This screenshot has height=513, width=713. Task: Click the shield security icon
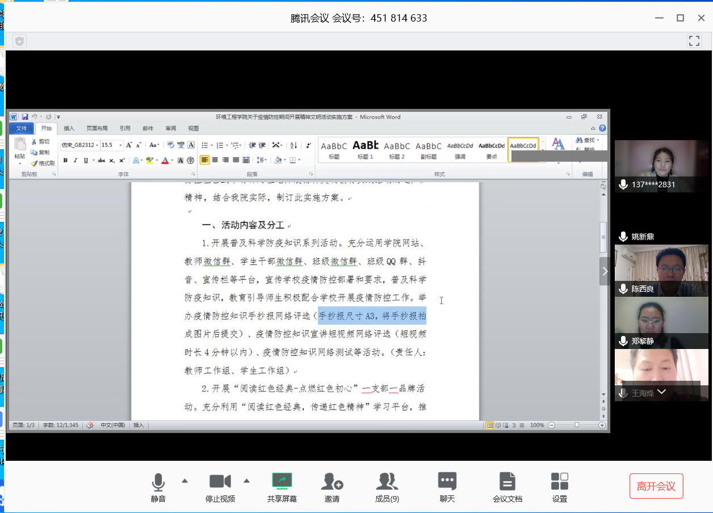tap(20, 41)
